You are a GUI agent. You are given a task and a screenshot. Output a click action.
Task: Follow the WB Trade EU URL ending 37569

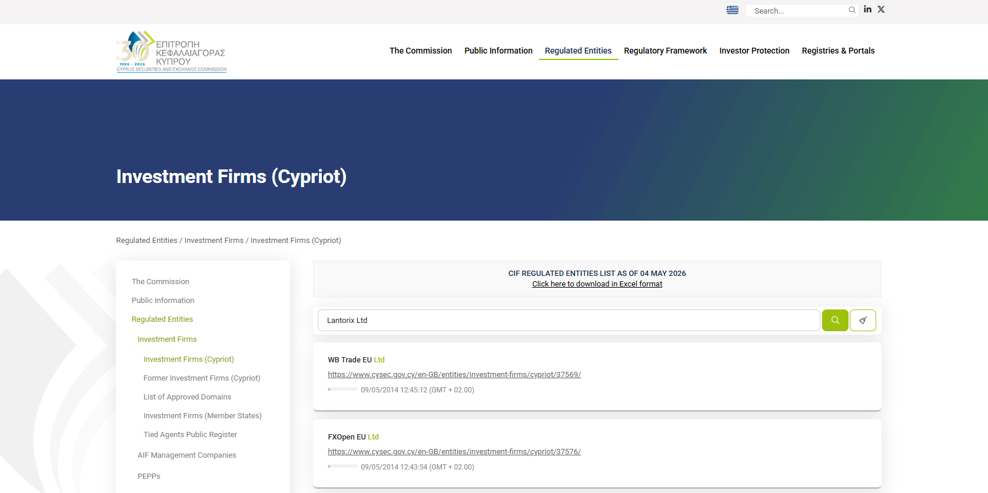pos(454,375)
